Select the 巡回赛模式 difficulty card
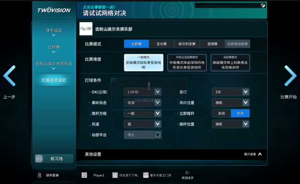300x184 pixels. [x=230, y=63]
